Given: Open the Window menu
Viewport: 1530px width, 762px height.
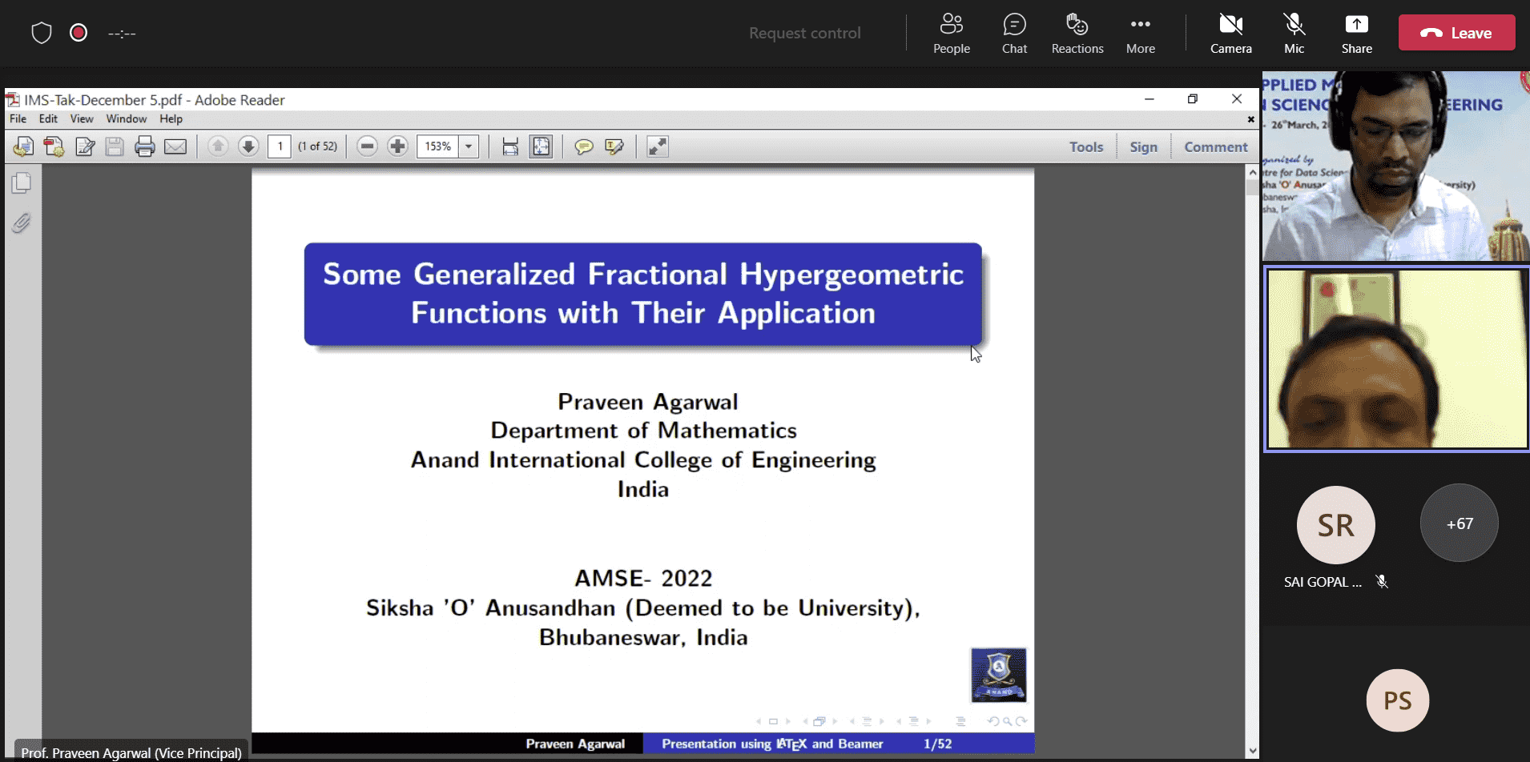Looking at the screenshot, I should click(x=126, y=118).
